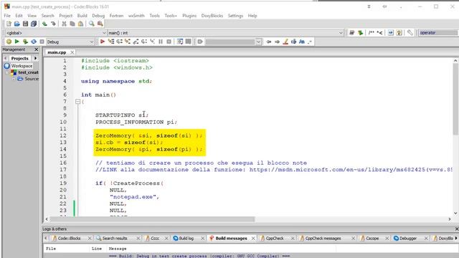Cut selection using the scissors icon

64,24
